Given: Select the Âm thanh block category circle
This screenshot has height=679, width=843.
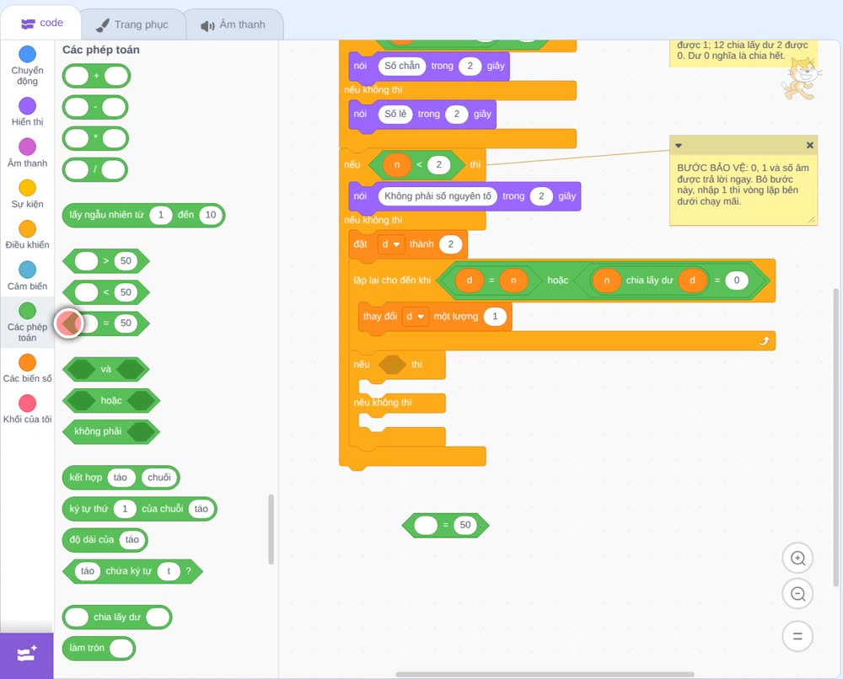Looking at the screenshot, I should 27,146.
